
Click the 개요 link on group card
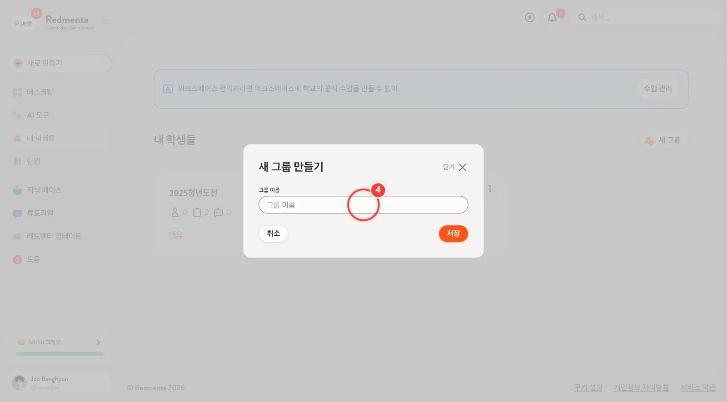[176, 234]
